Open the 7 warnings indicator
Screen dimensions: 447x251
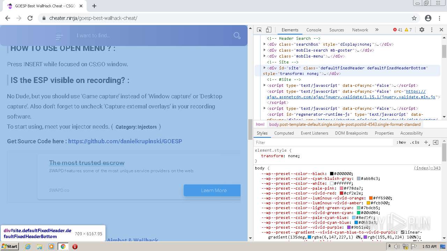coord(408,30)
